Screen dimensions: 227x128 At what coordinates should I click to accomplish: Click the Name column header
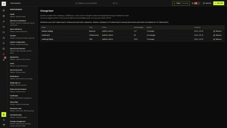pos(44,27)
